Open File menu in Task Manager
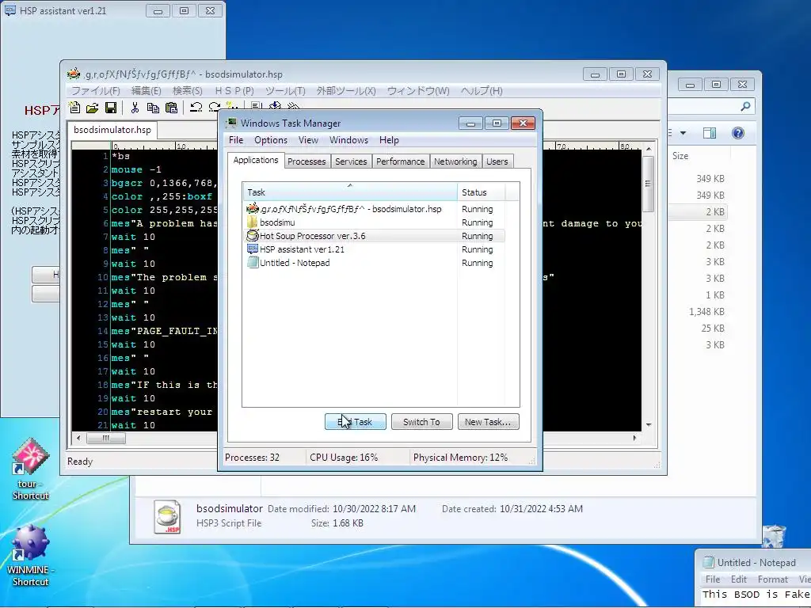The image size is (811, 608). tap(236, 140)
